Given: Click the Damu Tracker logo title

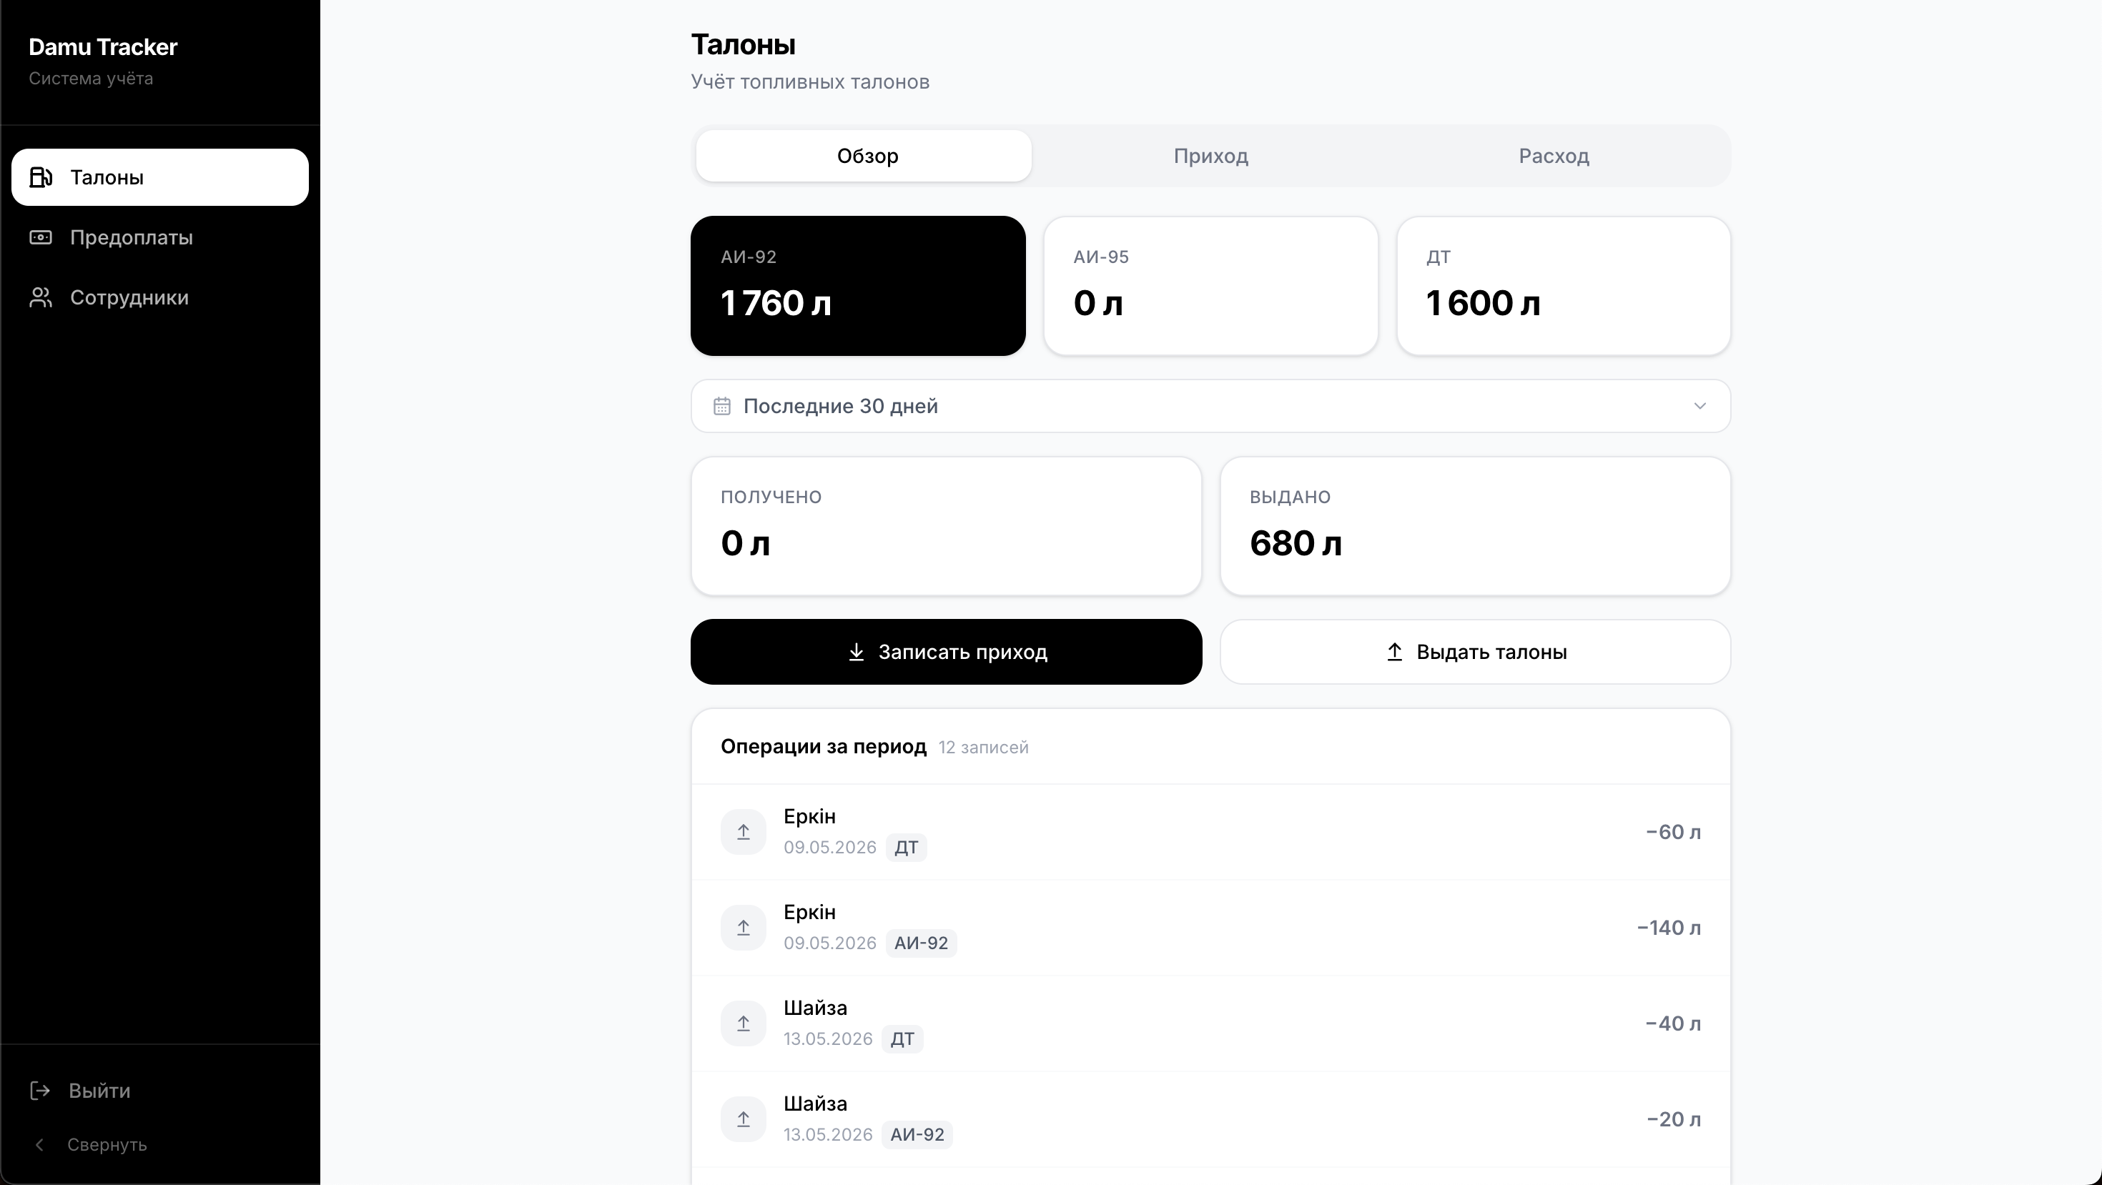Looking at the screenshot, I should (x=103, y=47).
